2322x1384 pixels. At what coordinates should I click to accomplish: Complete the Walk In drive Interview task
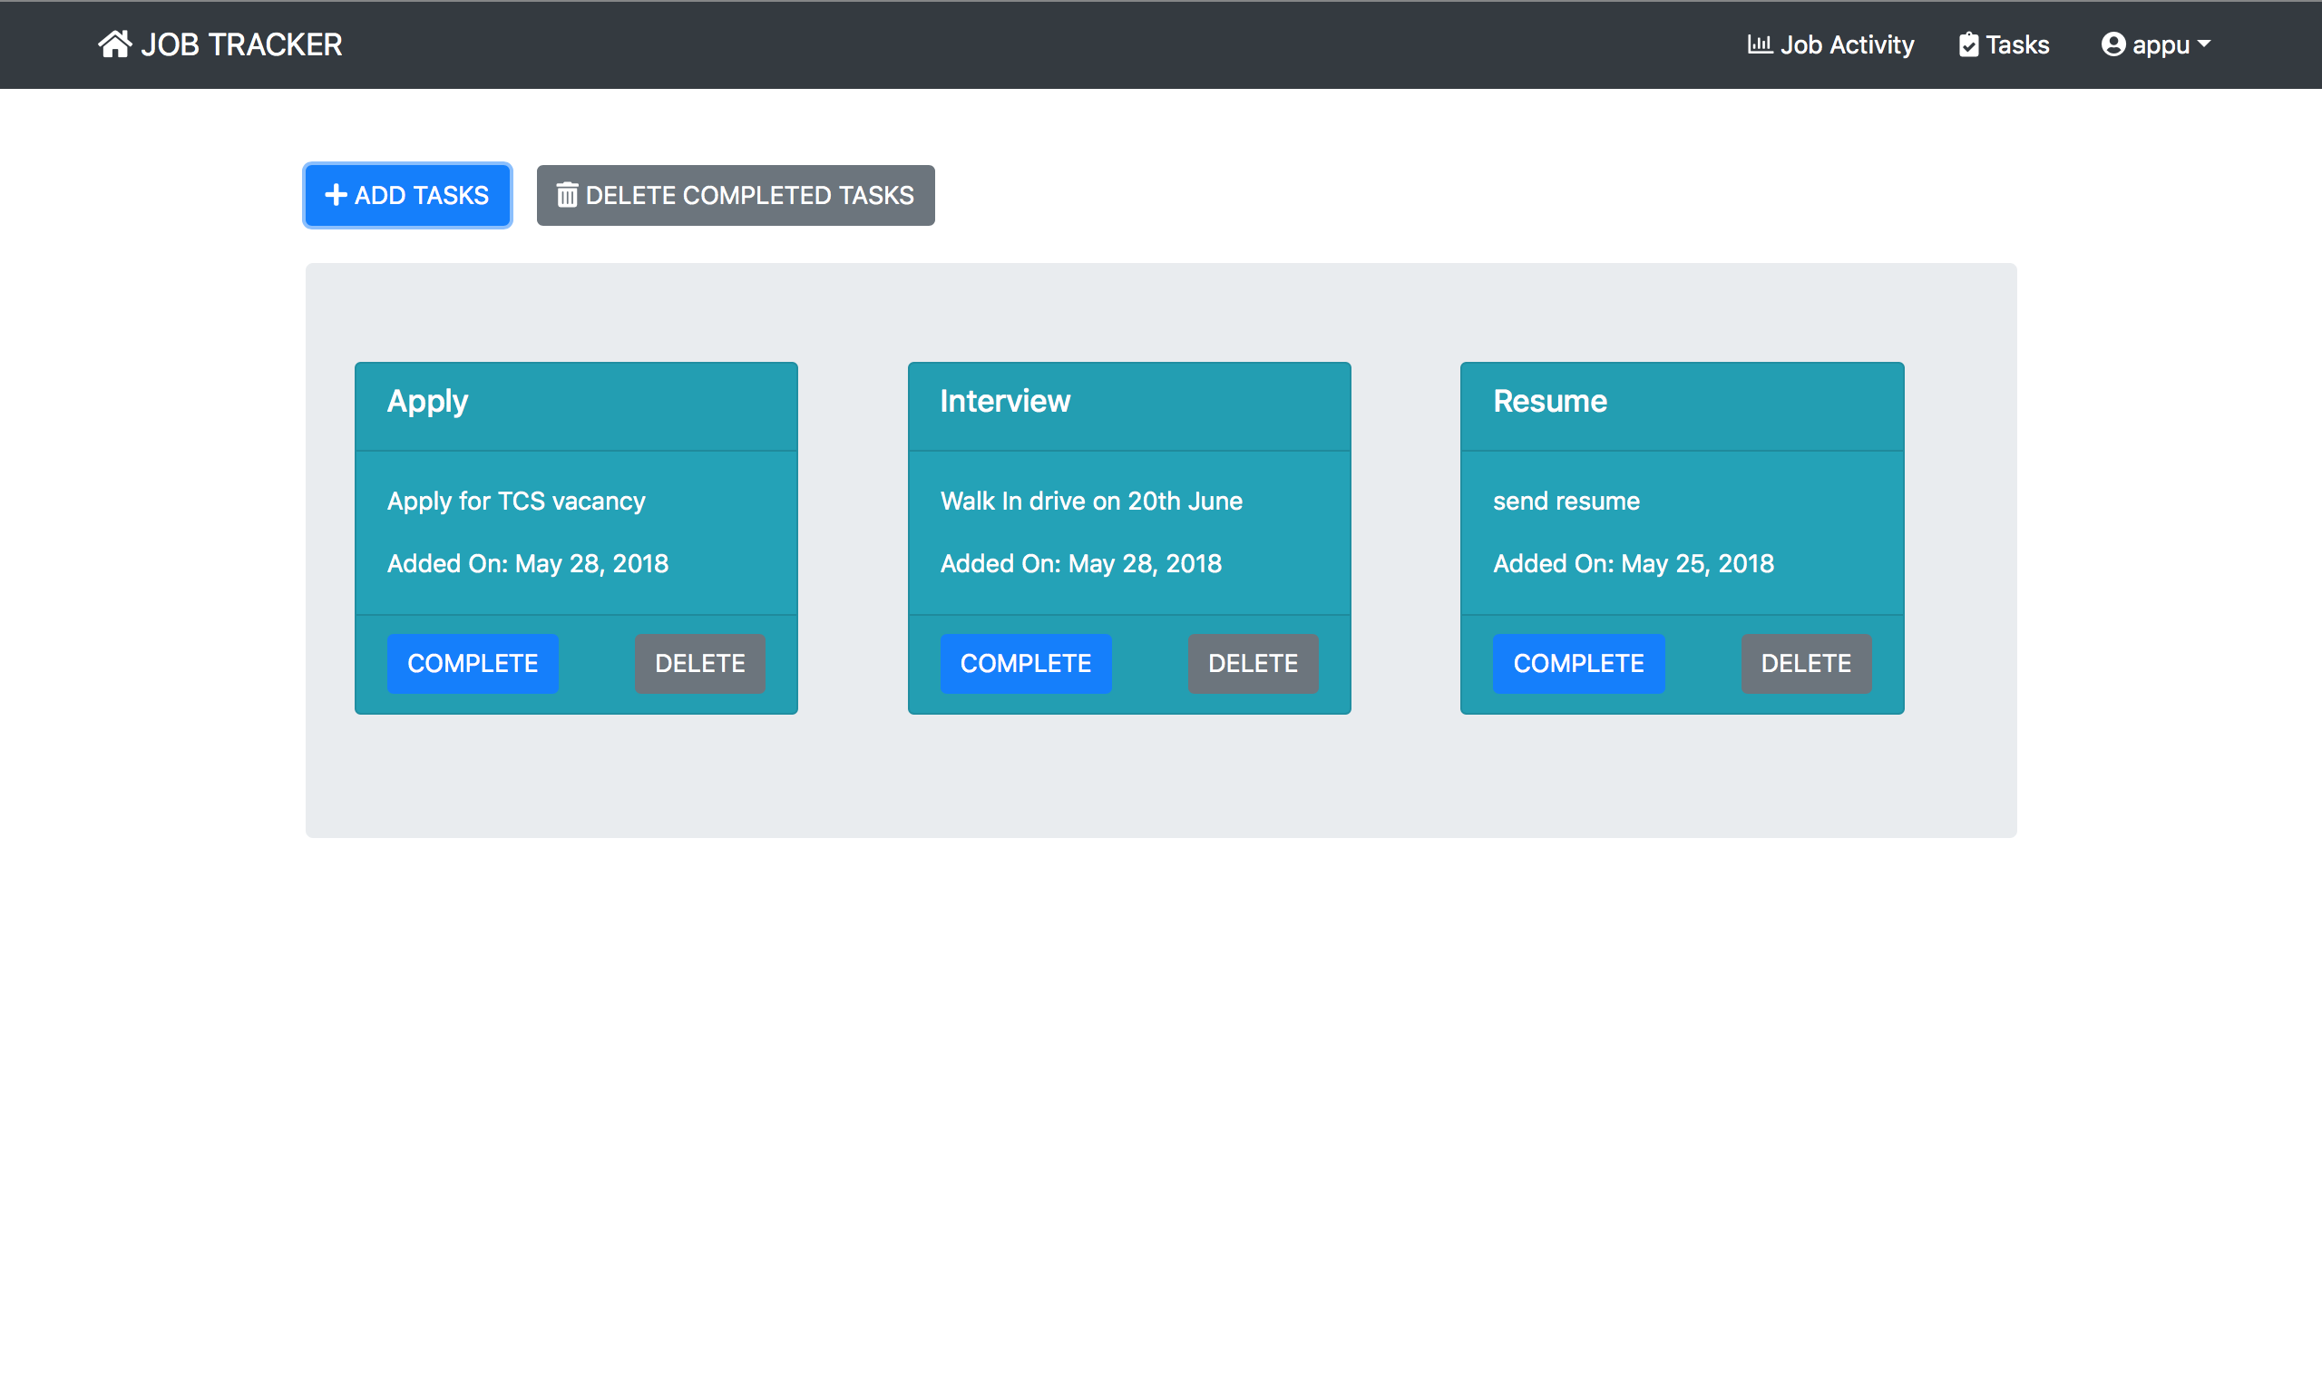[1026, 663]
